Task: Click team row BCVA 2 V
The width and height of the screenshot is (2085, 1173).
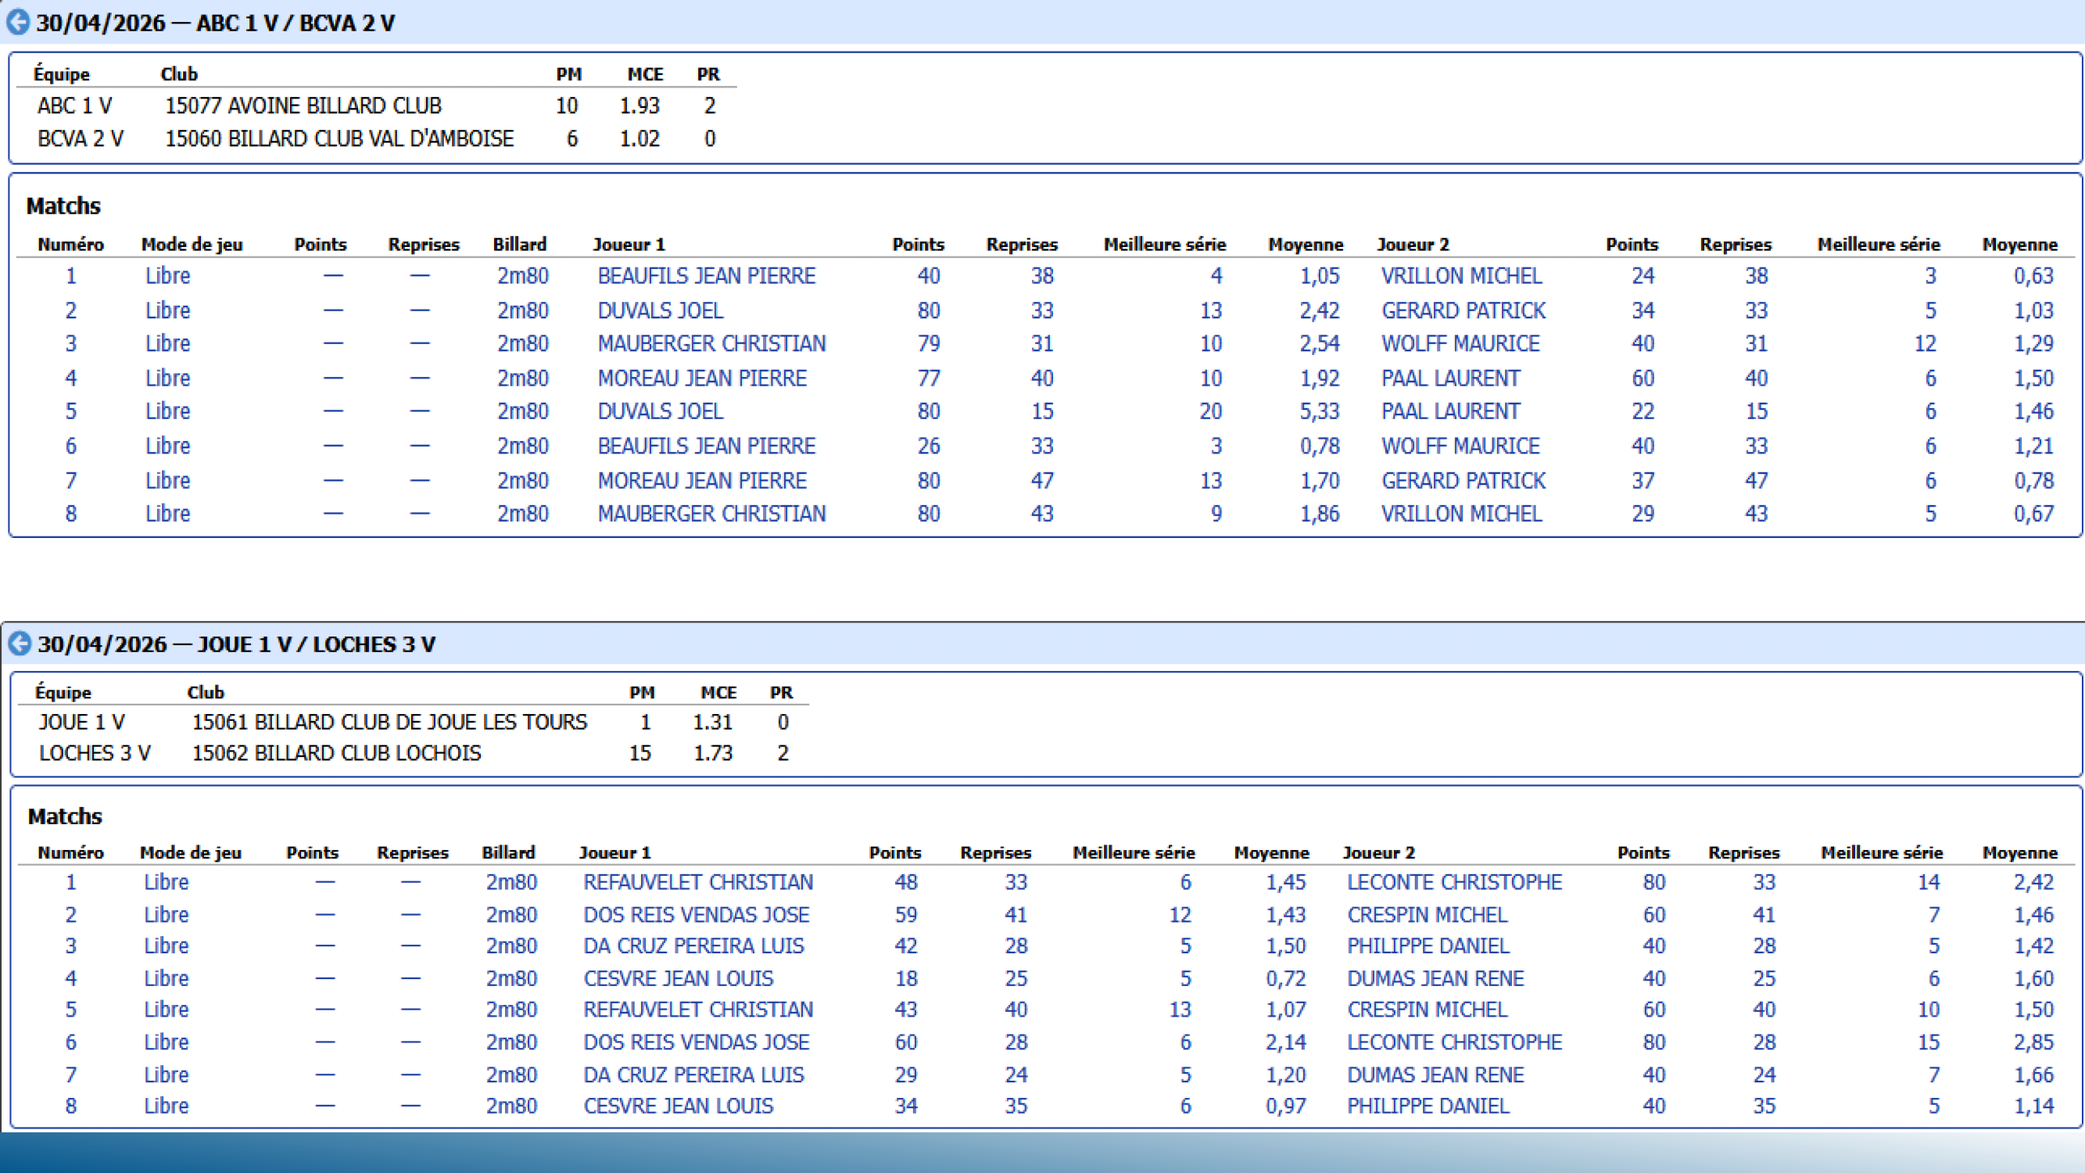Action: coord(376,139)
